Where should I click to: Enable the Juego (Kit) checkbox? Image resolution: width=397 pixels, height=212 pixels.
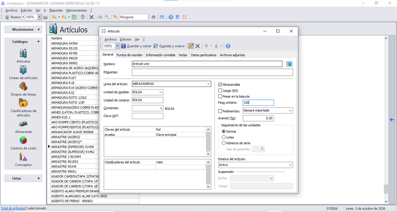tap(220, 90)
